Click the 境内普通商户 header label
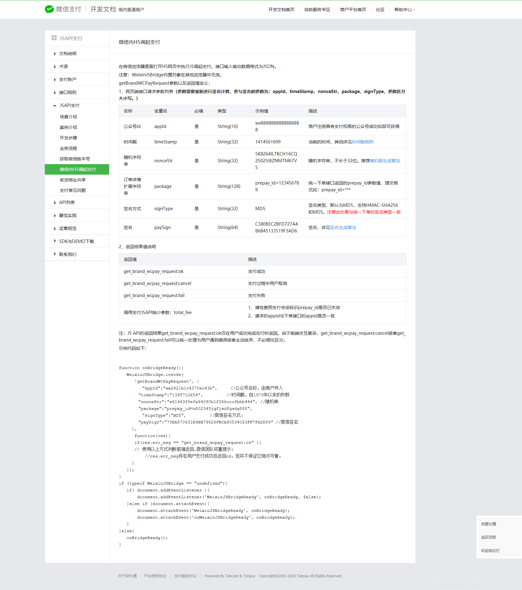Screen dimensions: 522x590 tap(131, 10)
